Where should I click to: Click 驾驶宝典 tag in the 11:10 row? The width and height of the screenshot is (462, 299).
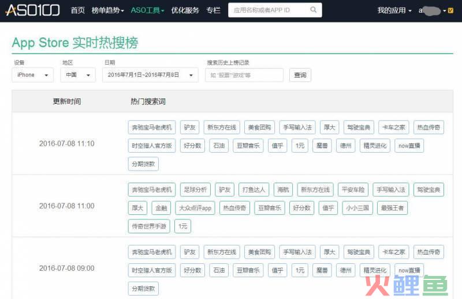tap(359, 127)
